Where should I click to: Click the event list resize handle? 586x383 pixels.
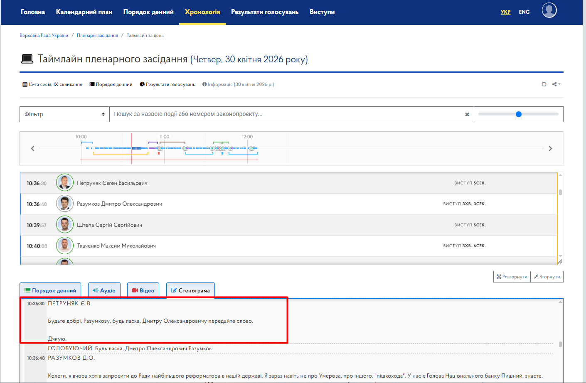(560, 262)
